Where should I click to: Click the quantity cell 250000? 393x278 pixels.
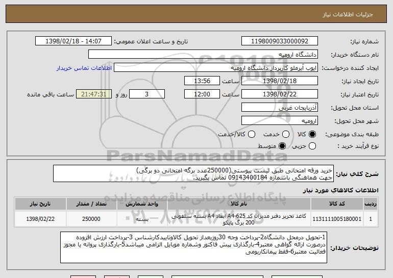(91, 219)
